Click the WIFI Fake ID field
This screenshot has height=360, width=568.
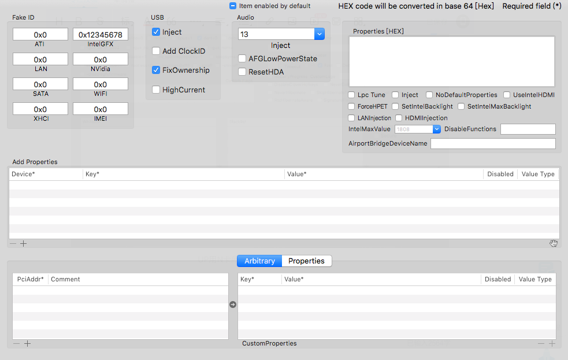point(101,84)
